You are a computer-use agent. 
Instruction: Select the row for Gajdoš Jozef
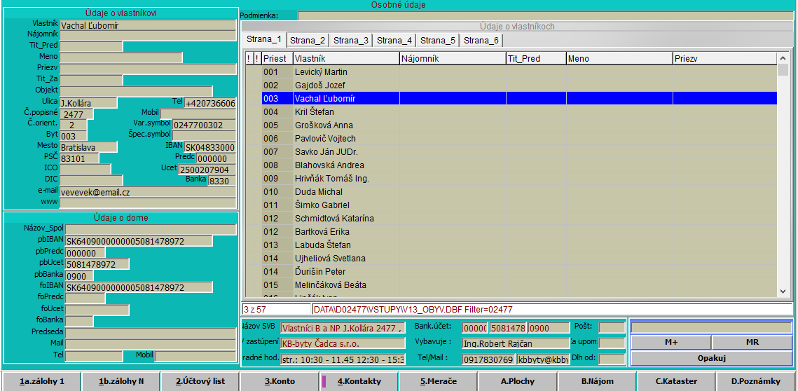511,85
